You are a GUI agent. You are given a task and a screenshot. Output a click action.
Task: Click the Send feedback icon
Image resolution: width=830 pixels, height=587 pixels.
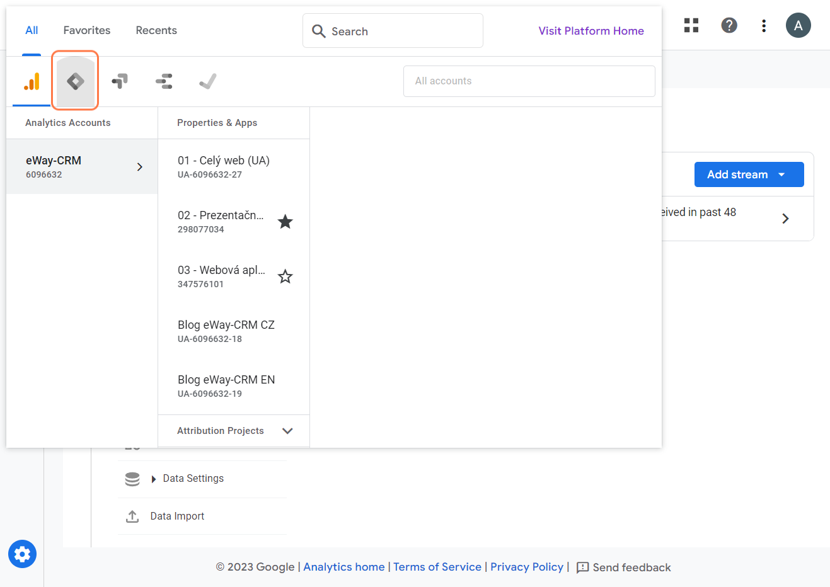(x=583, y=567)
